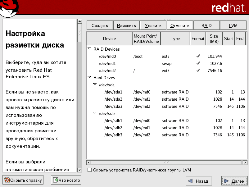249x187 pixels.
Task: Click the forward arrow icon on Далее
Action: pos(226,181)
